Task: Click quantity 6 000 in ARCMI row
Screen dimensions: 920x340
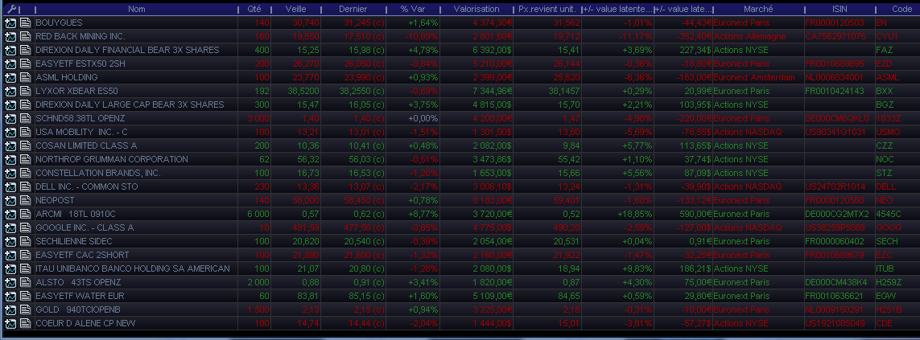Action: click(258, 214)
